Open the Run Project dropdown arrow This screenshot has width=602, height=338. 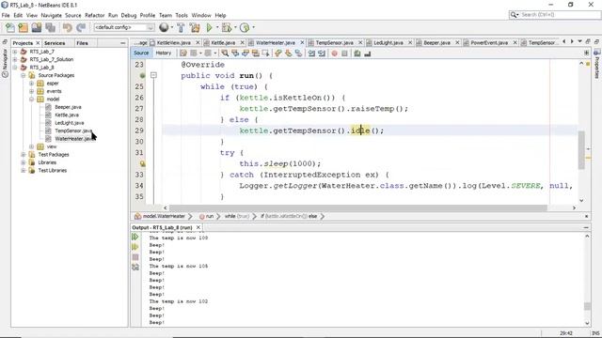click(x=217, y=27)
